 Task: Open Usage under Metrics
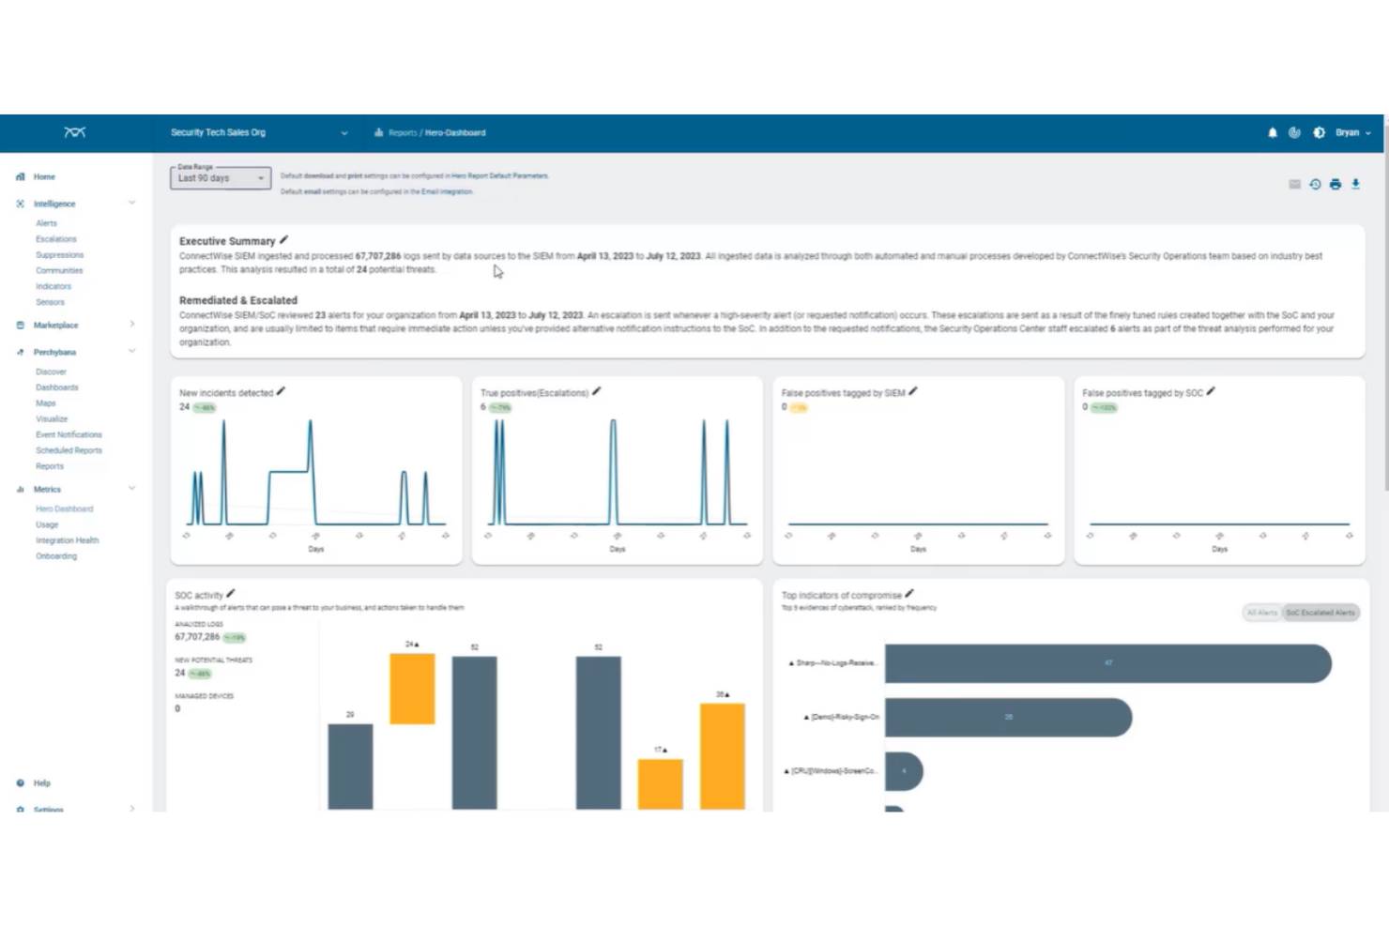coord(47,524)
